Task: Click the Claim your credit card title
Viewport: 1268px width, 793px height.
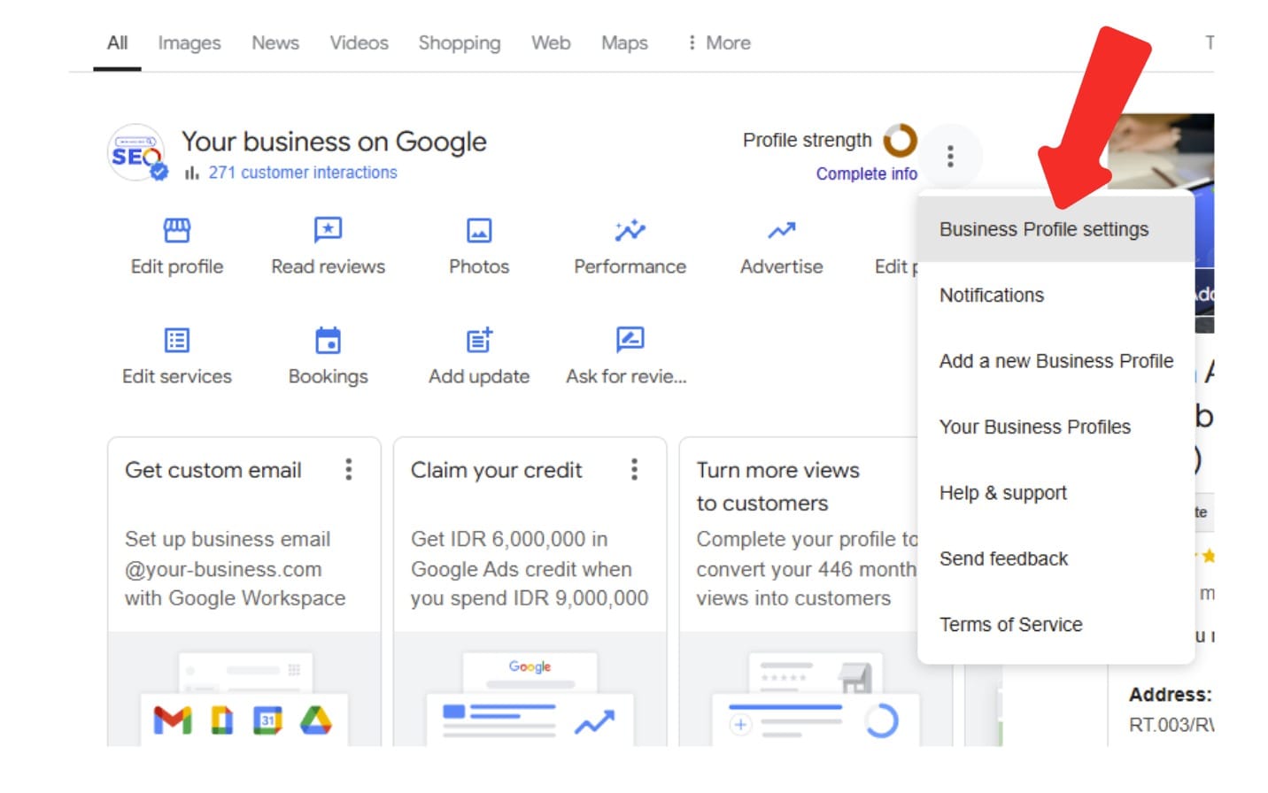Action: pyautogui.click(x=496, y=470)
